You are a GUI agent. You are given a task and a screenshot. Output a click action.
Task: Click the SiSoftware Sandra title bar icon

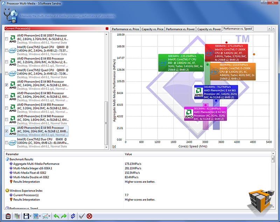[x=3, y=3]
